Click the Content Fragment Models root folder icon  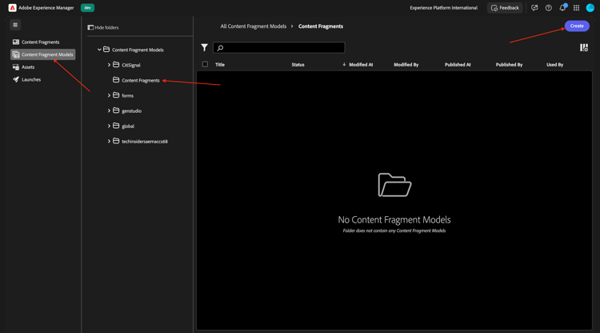click(106, 50)
